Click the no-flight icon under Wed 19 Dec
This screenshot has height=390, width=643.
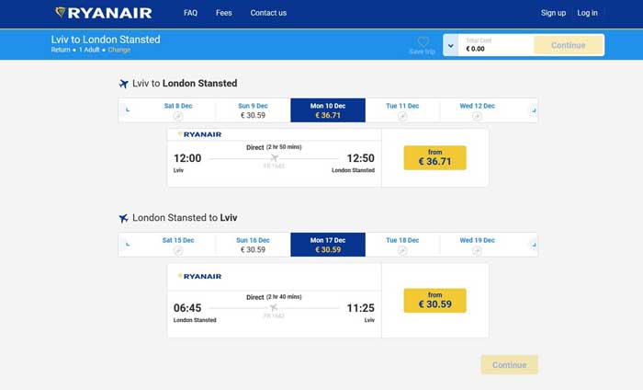pyautogui.click(x=477, y=250)
